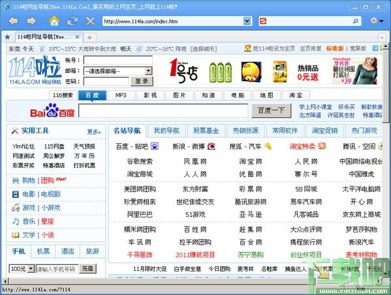The height and width of the screenshot is (295, 391).
Task: Click the 宽屏版 layout link
Action: [358, 48]
